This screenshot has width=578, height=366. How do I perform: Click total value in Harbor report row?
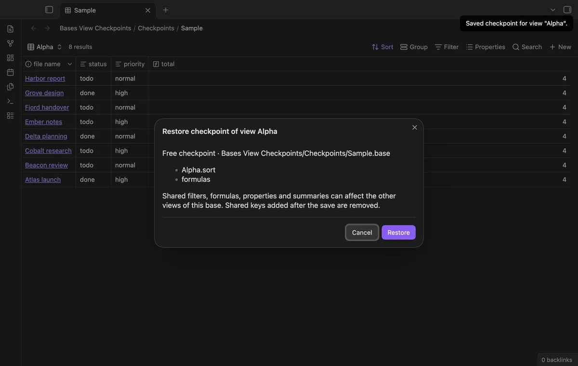(x=565, y=78)
